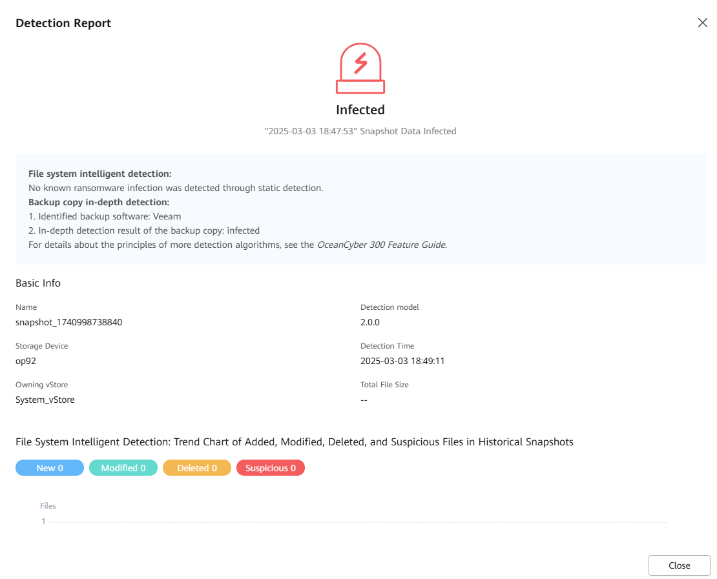Click the Snapshot Data Infected timestamp text
Image resolution: width=717 pixels, height=579 pixels.
click(360, 131)
